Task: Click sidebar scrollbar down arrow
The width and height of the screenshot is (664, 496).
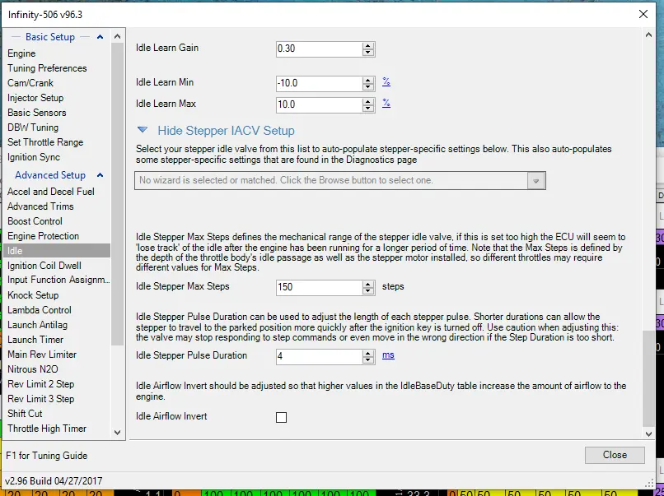Action: pyautogui.click(x=118, y=433)
